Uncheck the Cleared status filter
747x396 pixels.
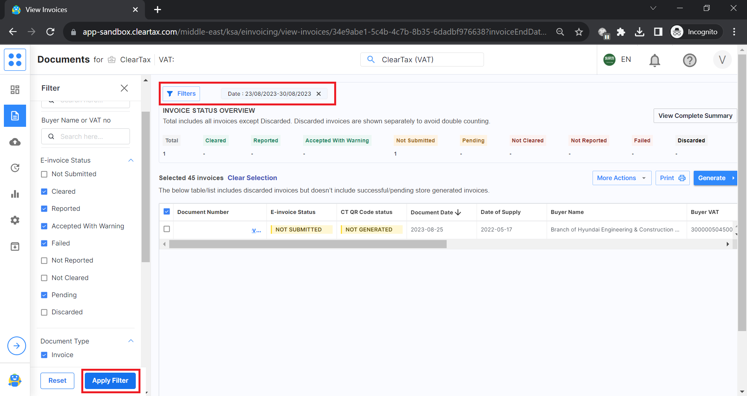44,191
